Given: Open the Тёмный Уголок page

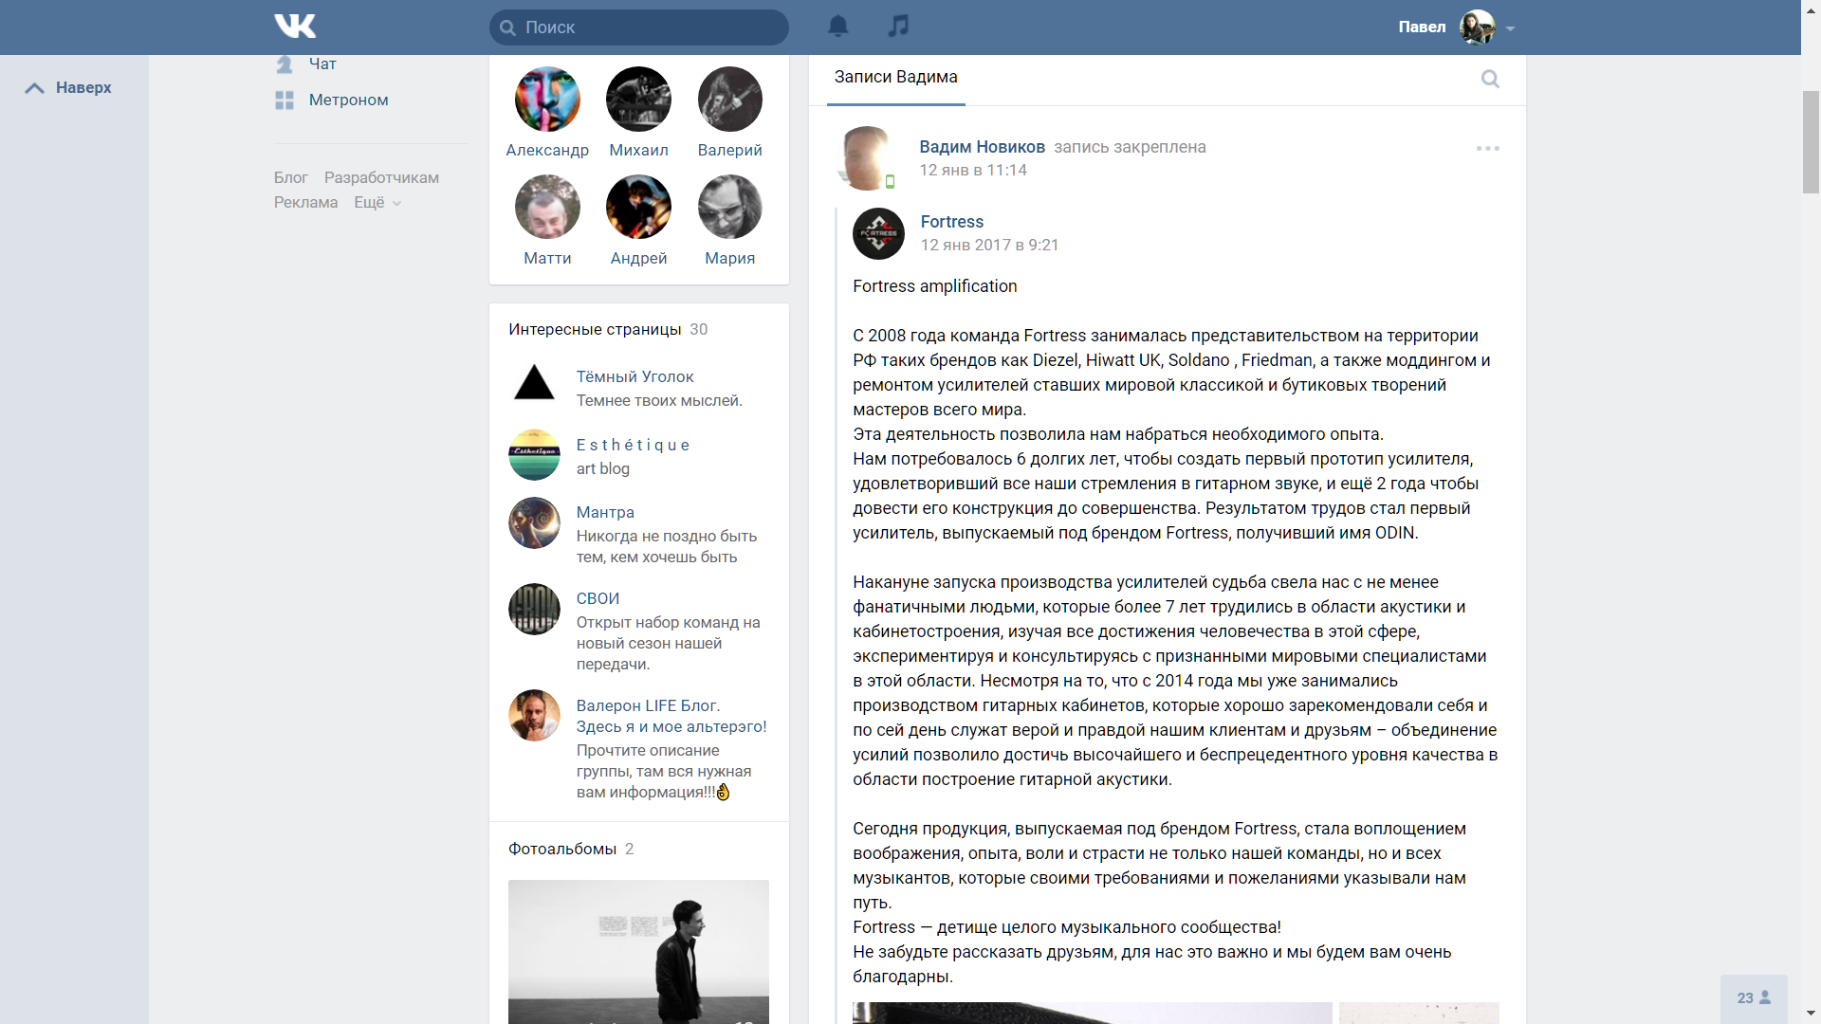Looking at the screenshot, I should [635, 376].
